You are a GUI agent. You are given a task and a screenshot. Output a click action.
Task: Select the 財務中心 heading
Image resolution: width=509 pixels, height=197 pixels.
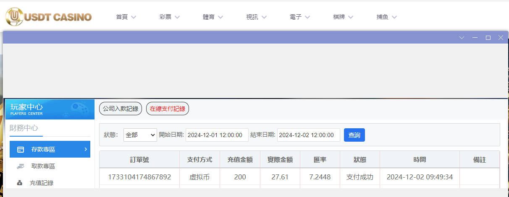click(x=24, y=128)
